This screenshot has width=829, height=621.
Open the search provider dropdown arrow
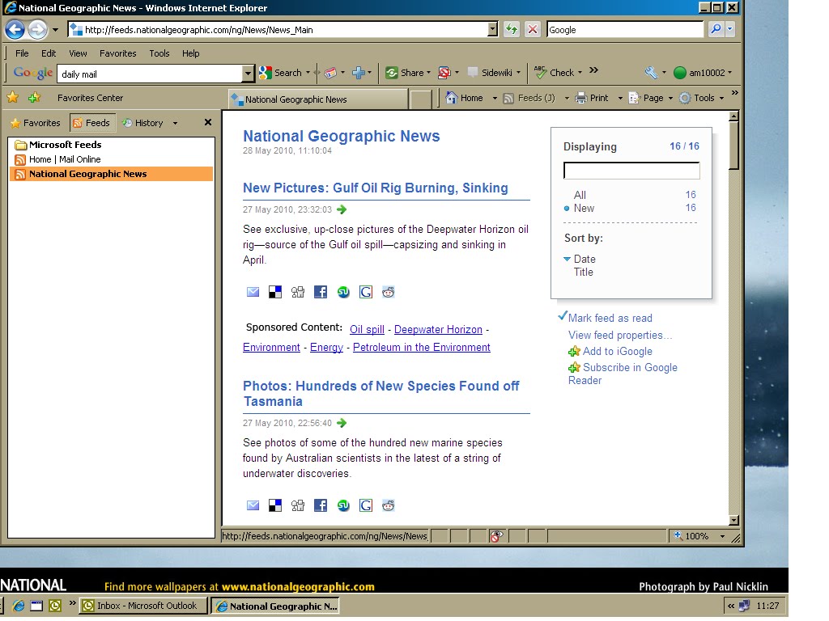click(730, 30)
